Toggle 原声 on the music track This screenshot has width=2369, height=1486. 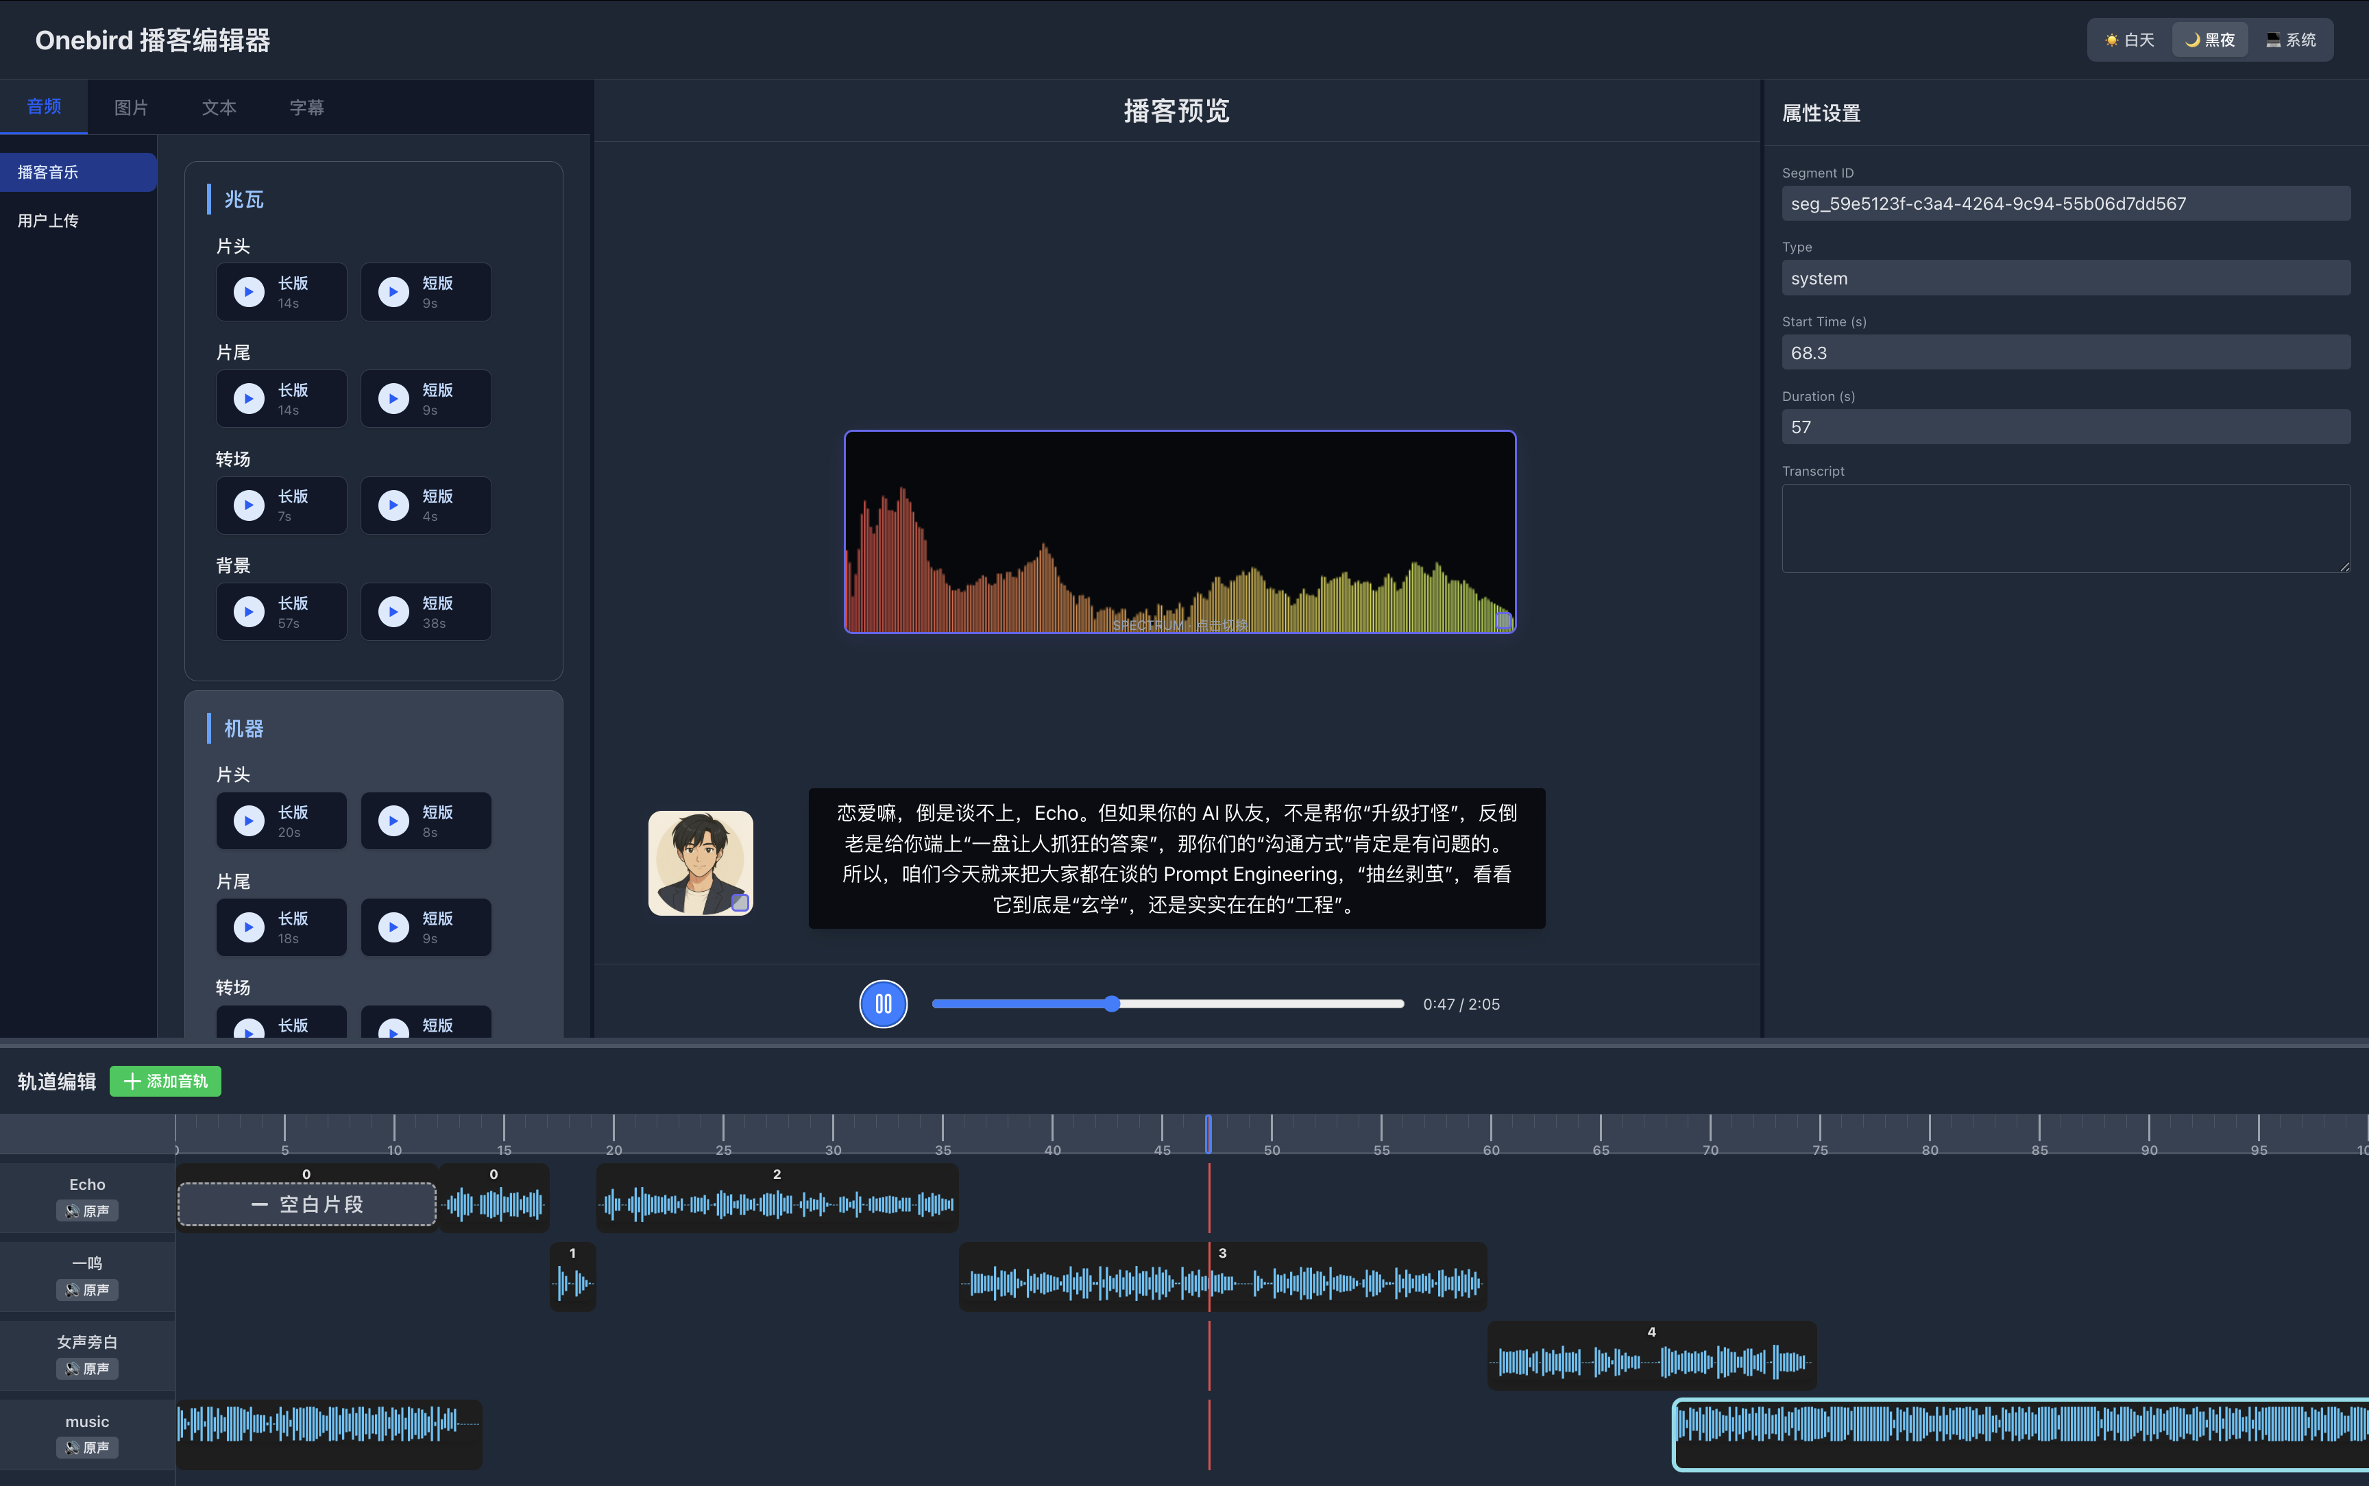coord(88,1447)
